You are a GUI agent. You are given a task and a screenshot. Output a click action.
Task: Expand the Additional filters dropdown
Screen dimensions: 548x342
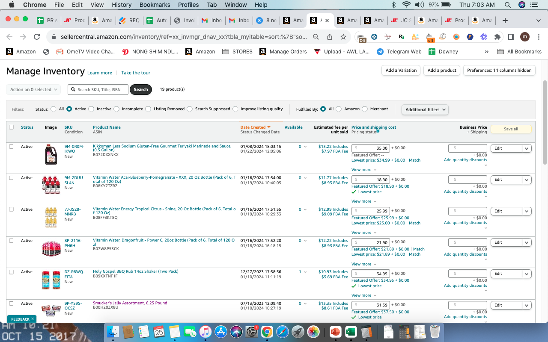tap(425, 109)
